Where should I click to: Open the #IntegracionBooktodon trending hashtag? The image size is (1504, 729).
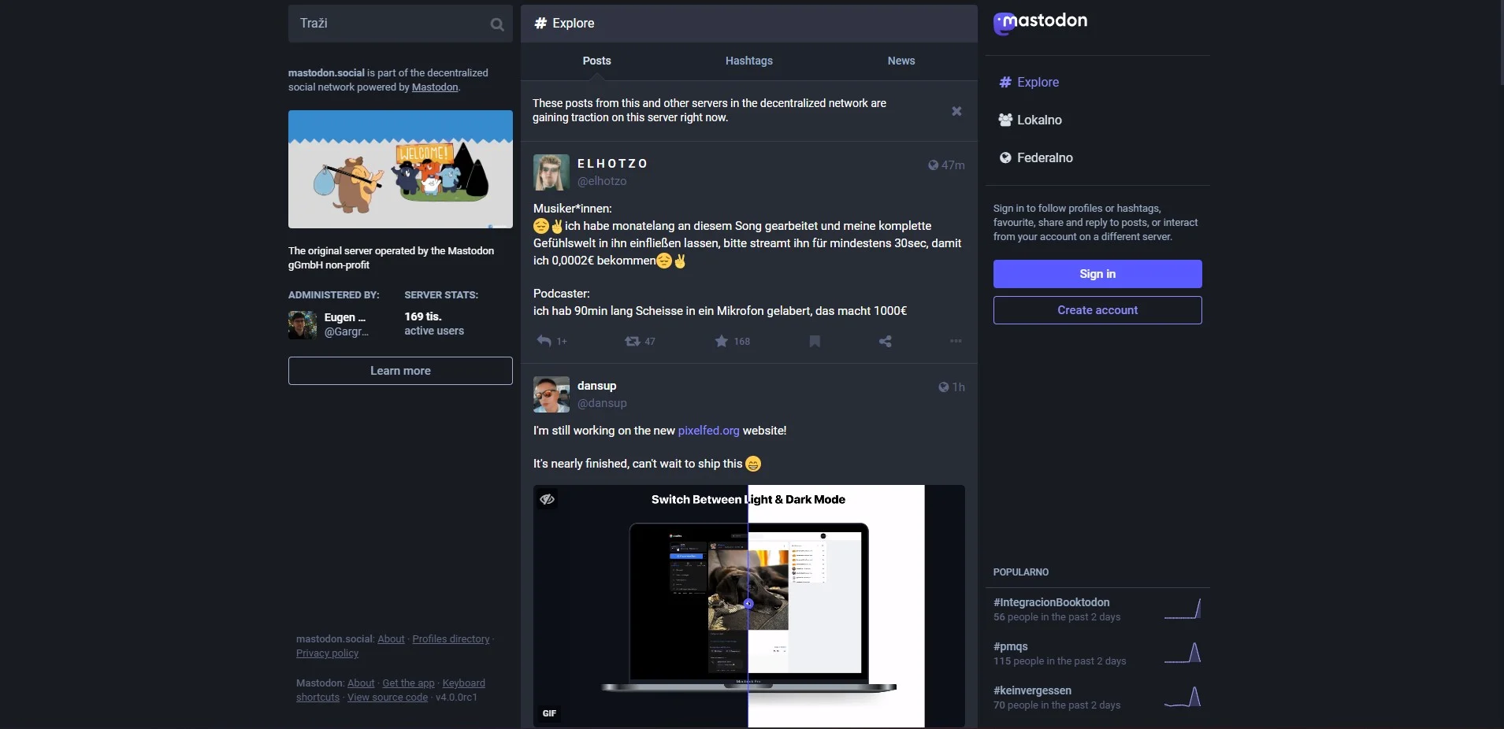coord(1051,602)
